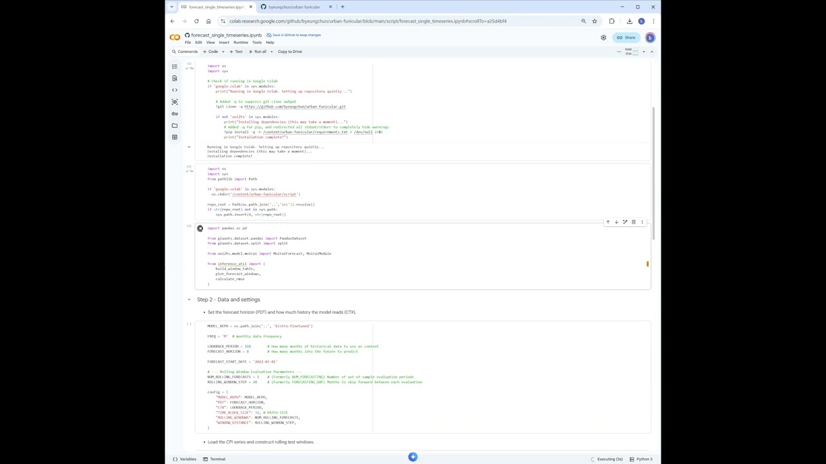Viewport: 826px width, 464px height.
Task: Open the find and replace sidebar icon
Action: pos(174,78)
